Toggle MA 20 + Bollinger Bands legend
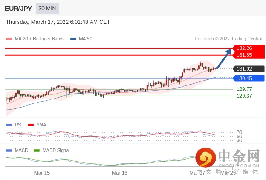Screen dimensions: 266x180 (x=35, y=39)
